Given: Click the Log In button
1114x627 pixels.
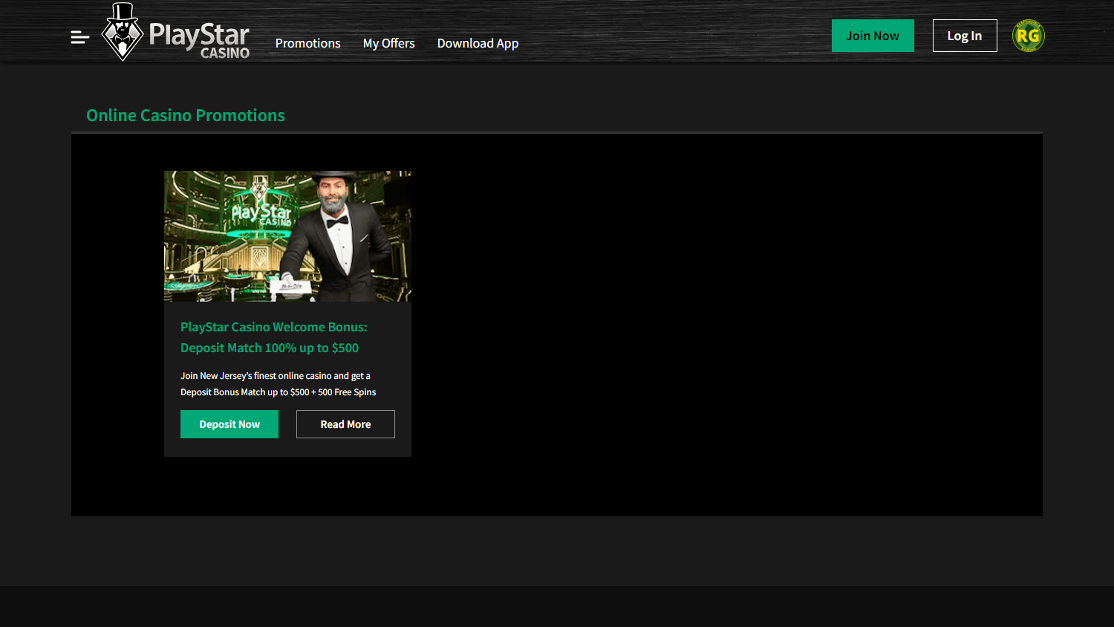Looking at the screenshot, I should [x=964, y=35].
